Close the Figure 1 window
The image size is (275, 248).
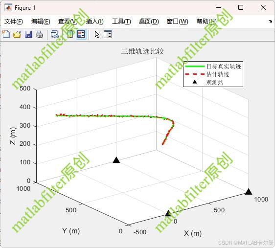click(x=263, y=7)
